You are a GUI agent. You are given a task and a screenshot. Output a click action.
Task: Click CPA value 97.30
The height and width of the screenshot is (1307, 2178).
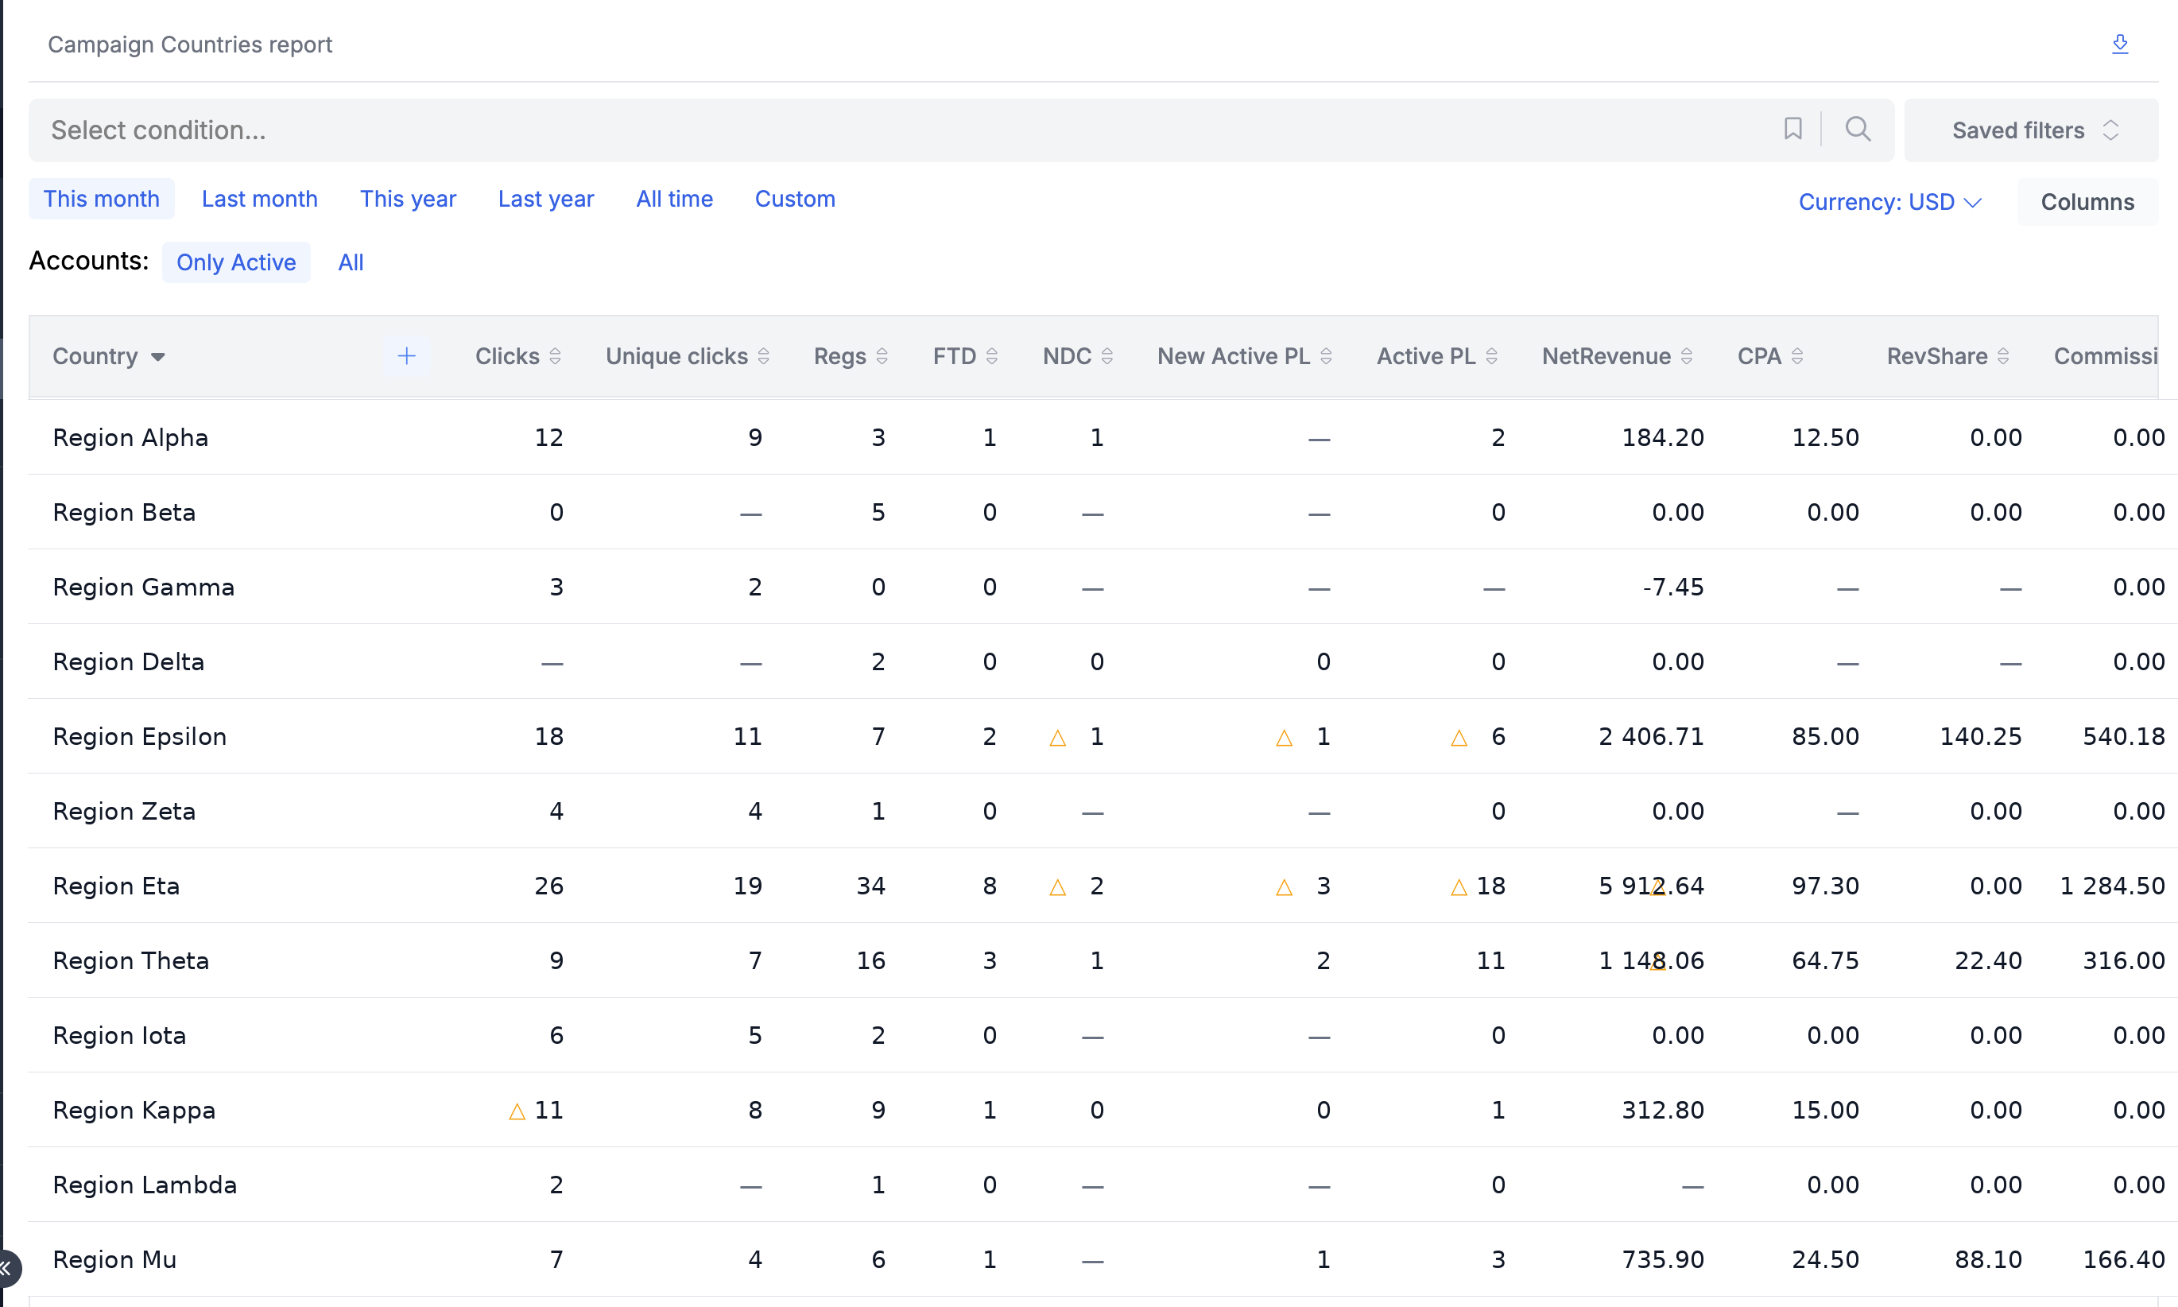(x=1825, y=886)
